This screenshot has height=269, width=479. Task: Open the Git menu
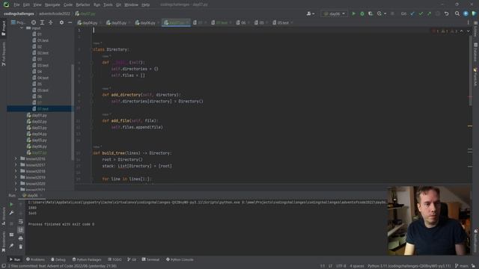118,5
